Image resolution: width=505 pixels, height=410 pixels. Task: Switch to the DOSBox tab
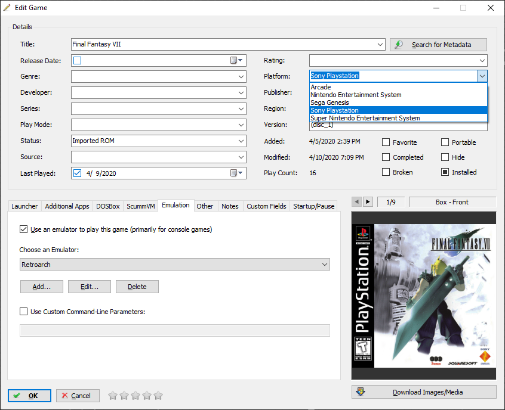pos(108,206)
